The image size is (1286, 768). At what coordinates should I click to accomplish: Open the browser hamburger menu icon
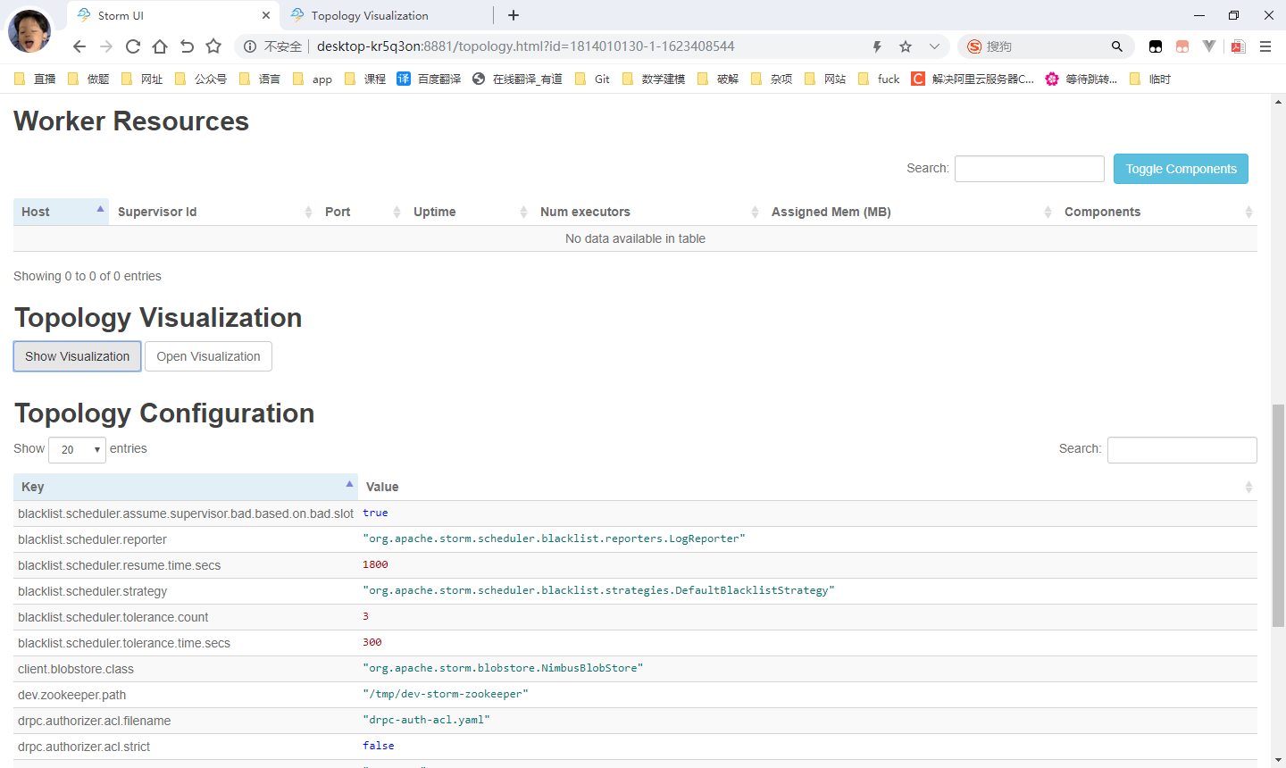coord(1265,46)
